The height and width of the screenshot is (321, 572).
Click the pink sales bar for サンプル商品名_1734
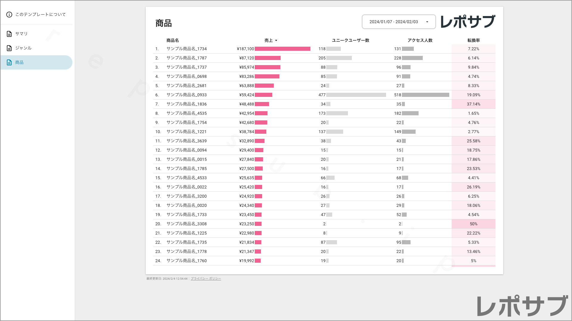click(282, 49)
